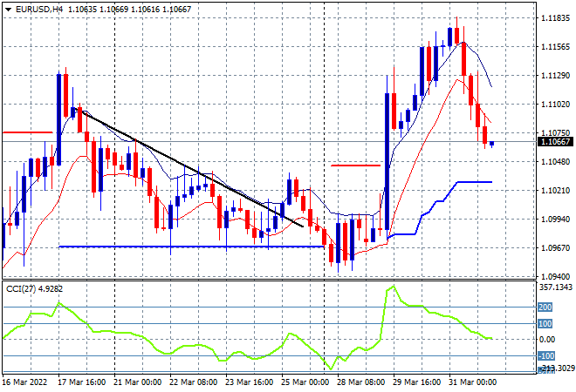Click the CCI -100 level label

tap(546, 355)
